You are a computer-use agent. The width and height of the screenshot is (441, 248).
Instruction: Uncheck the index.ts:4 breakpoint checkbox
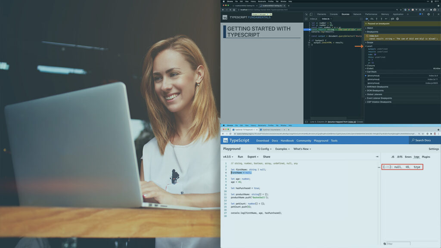pos(367,36)
